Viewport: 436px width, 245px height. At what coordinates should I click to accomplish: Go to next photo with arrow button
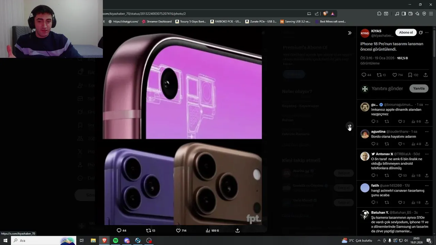click(x=349, y=126)
